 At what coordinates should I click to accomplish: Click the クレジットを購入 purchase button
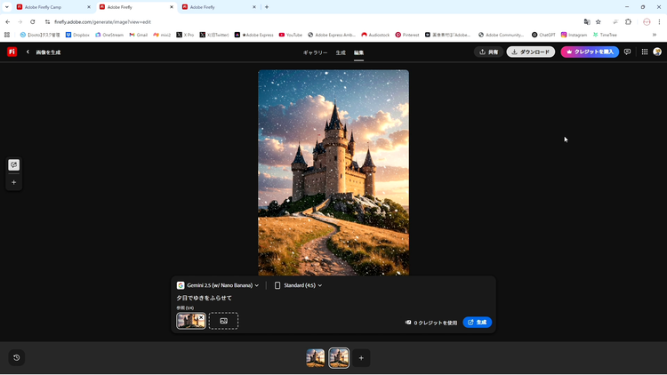pos(590,52)
